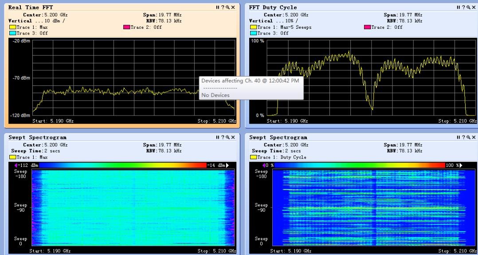Toggle Trace 2 in FFT Duty Cycle

(367, 27)
